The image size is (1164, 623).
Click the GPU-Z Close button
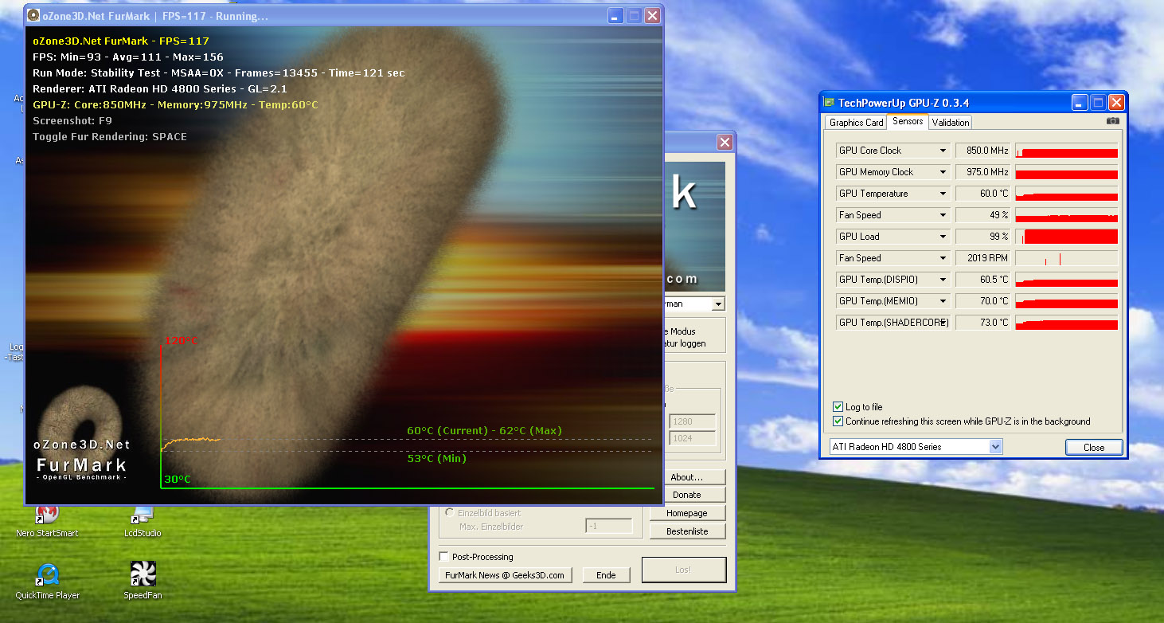pos(1094,447)
